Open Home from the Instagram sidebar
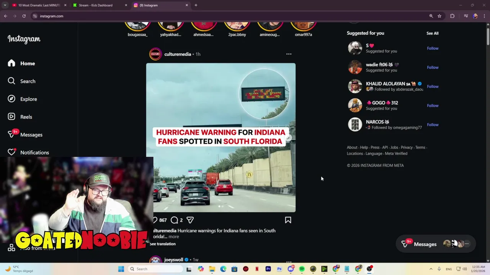 (21, 63)
